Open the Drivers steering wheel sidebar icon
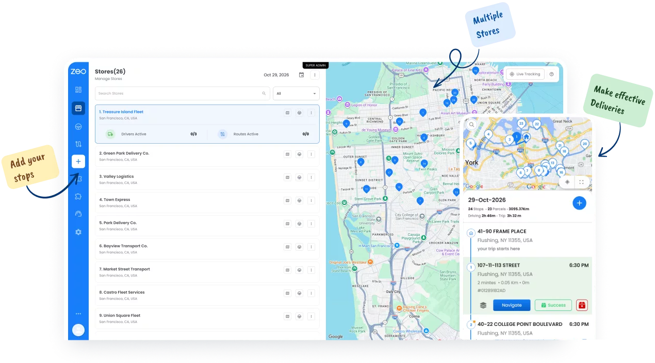This screenshot has width=655, height=363. pyautogui.click(x=78, y=126)
